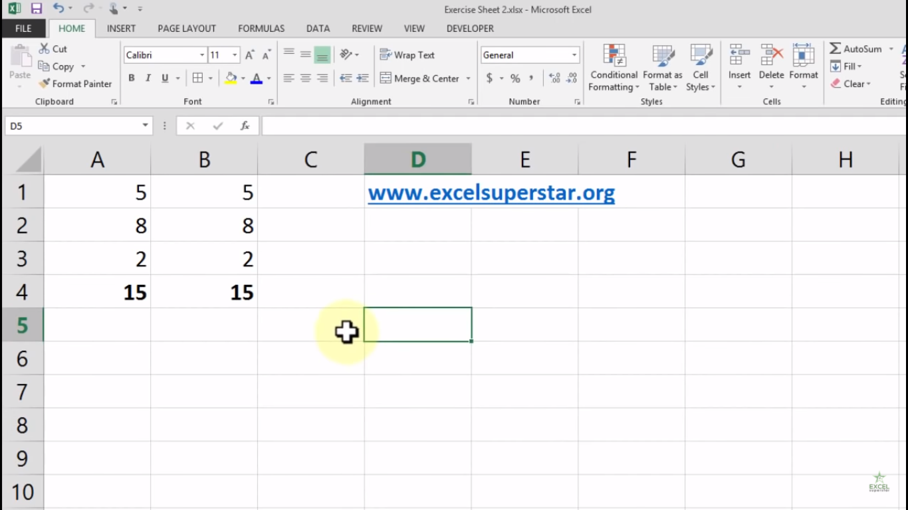Screen dimensions: 908x510
Task: Click the Insert cells icon
Action: pos(739,56)
